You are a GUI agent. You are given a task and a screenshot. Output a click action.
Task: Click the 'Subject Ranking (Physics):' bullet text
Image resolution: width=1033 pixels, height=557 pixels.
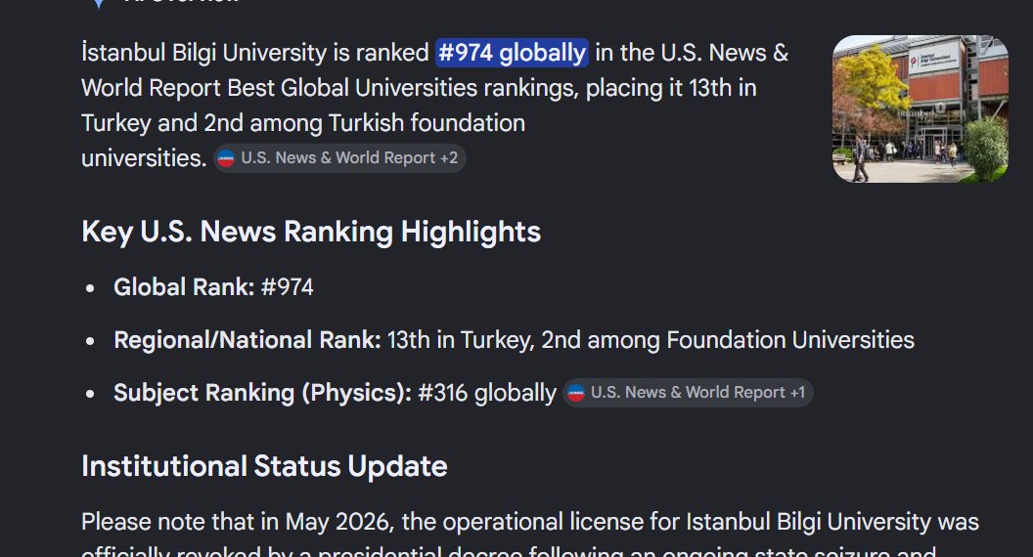[x=335, y=393]
